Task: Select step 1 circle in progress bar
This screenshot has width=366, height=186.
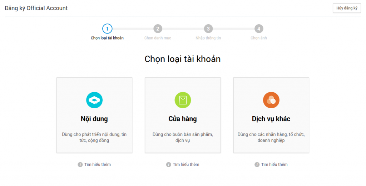Action: [107, 29]
